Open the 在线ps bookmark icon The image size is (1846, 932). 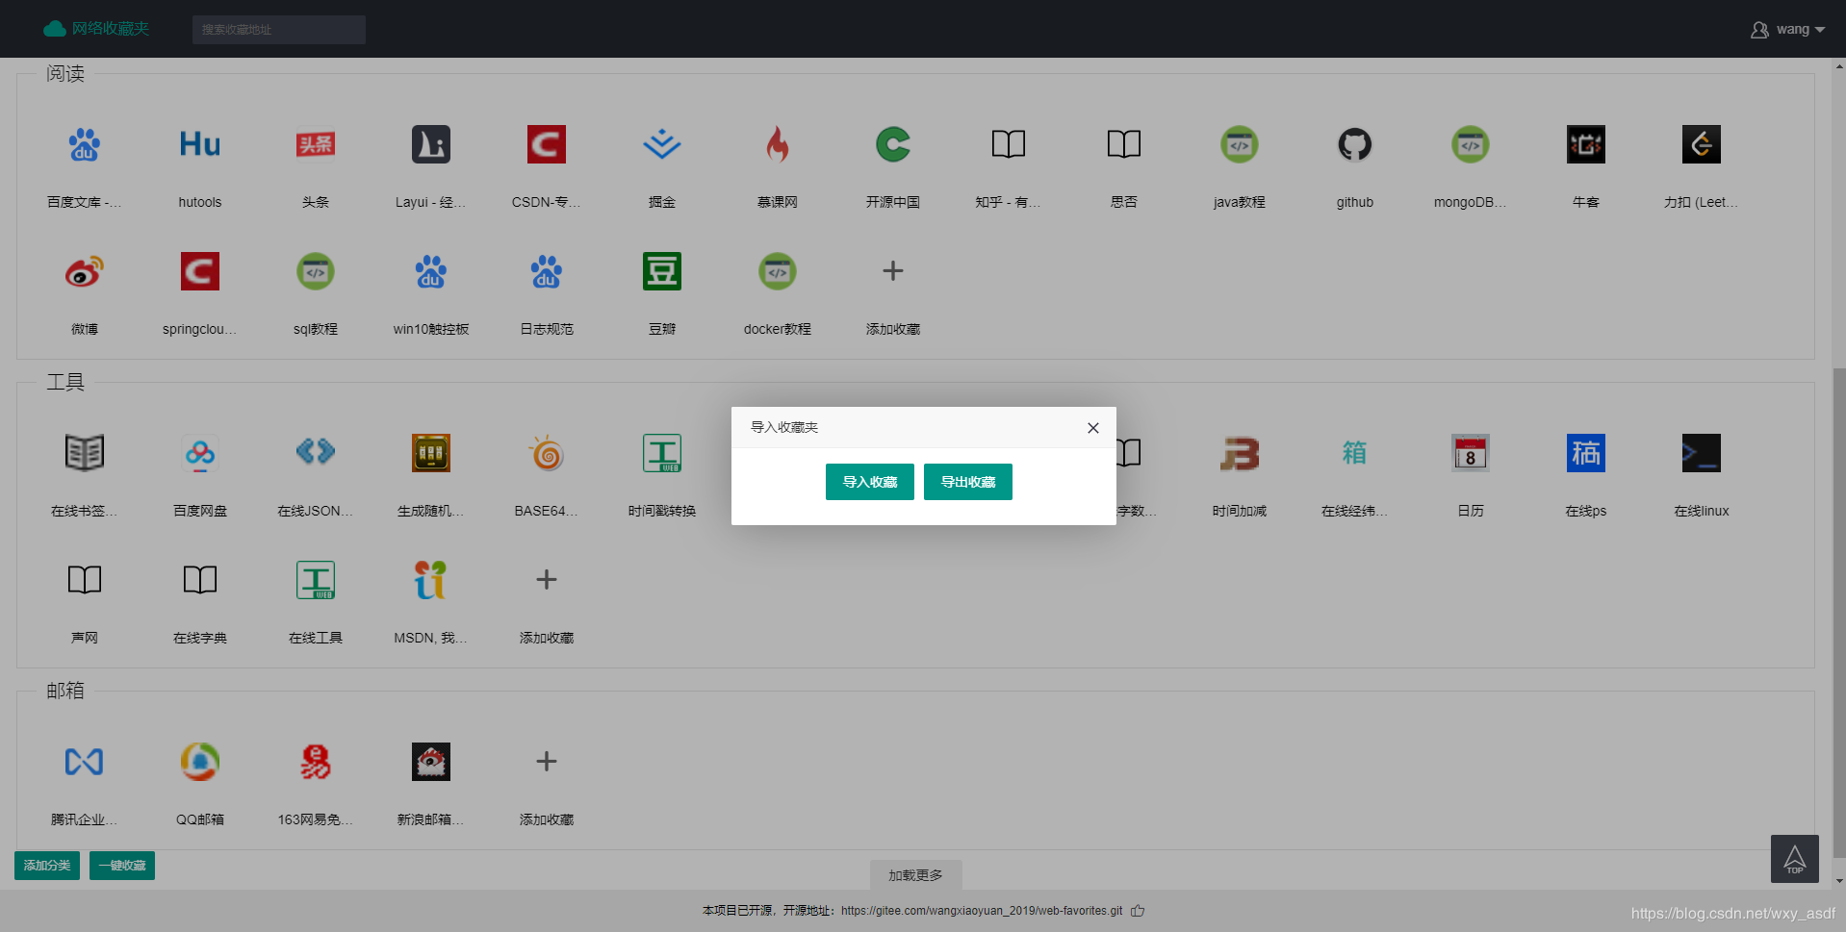pyautogui.click(x=1586, y=453)
